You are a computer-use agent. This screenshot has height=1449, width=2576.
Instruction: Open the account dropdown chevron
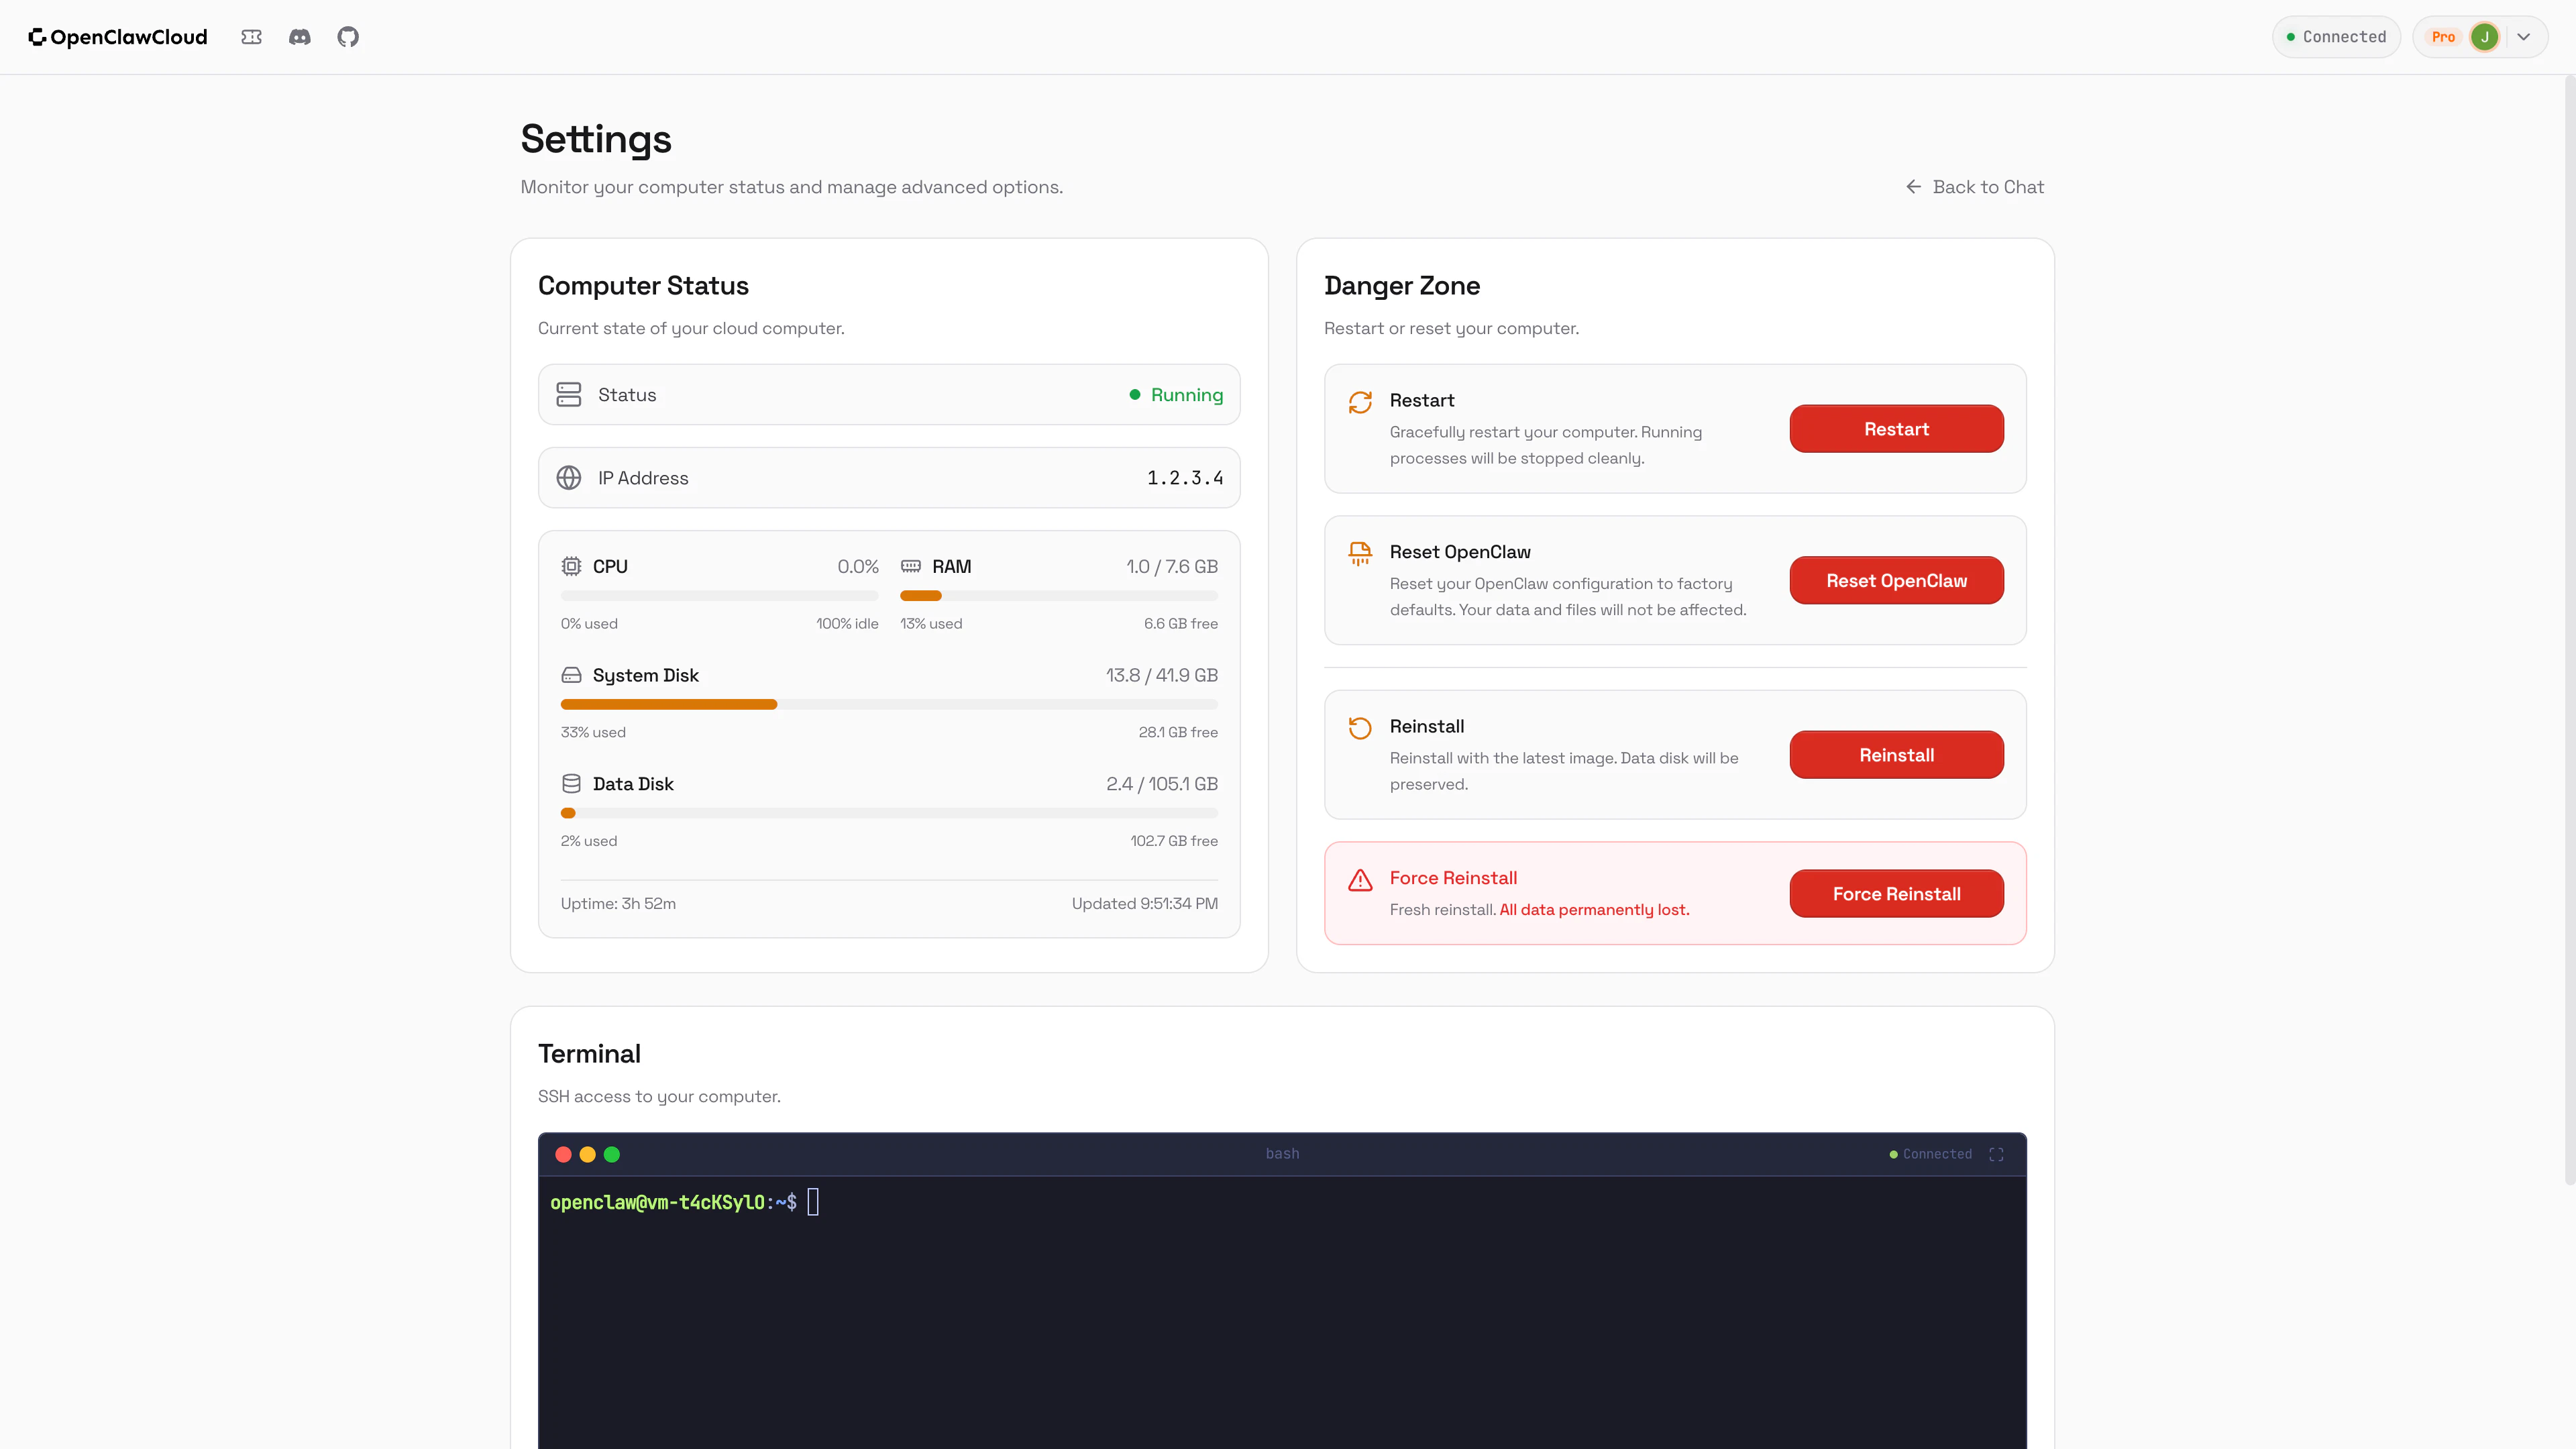point(2524,37)
